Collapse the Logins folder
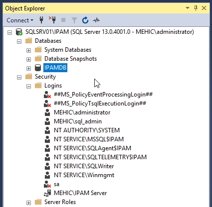 (x=29, y=86)
